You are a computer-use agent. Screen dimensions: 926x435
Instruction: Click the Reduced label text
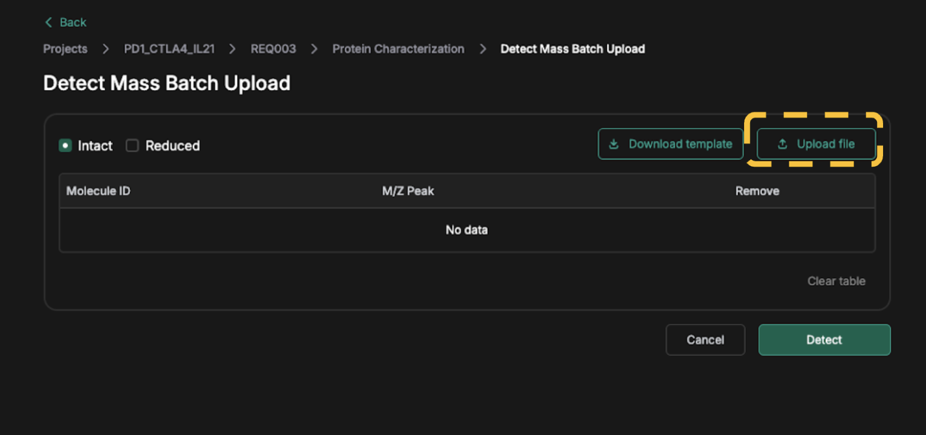(x=172, y=146)
